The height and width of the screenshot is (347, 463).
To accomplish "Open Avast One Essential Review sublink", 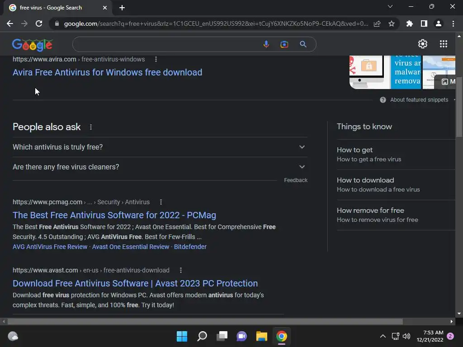I will [131, 247].
